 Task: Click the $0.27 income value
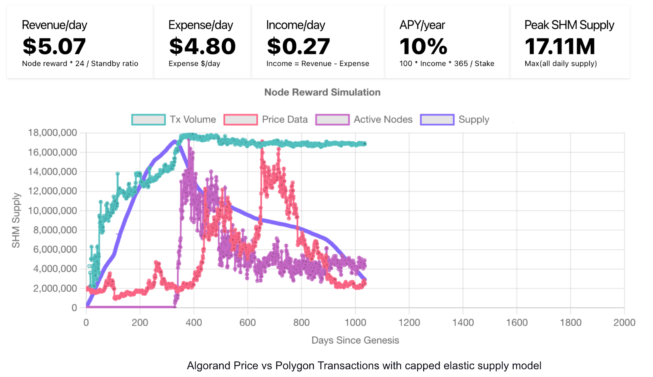tap(299, 46)
